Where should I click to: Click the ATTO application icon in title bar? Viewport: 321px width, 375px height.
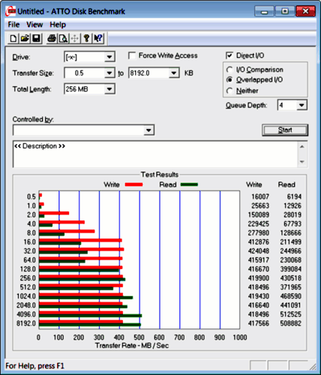[x=10, y=11]
